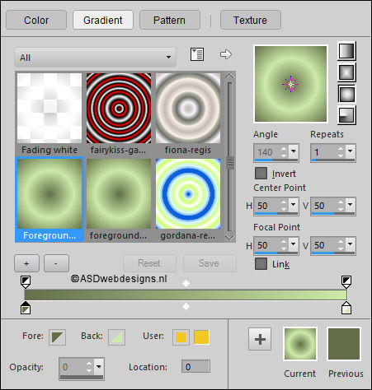Enable the Invert checkbox
This screenshot has width=372, height=390.
261,174
